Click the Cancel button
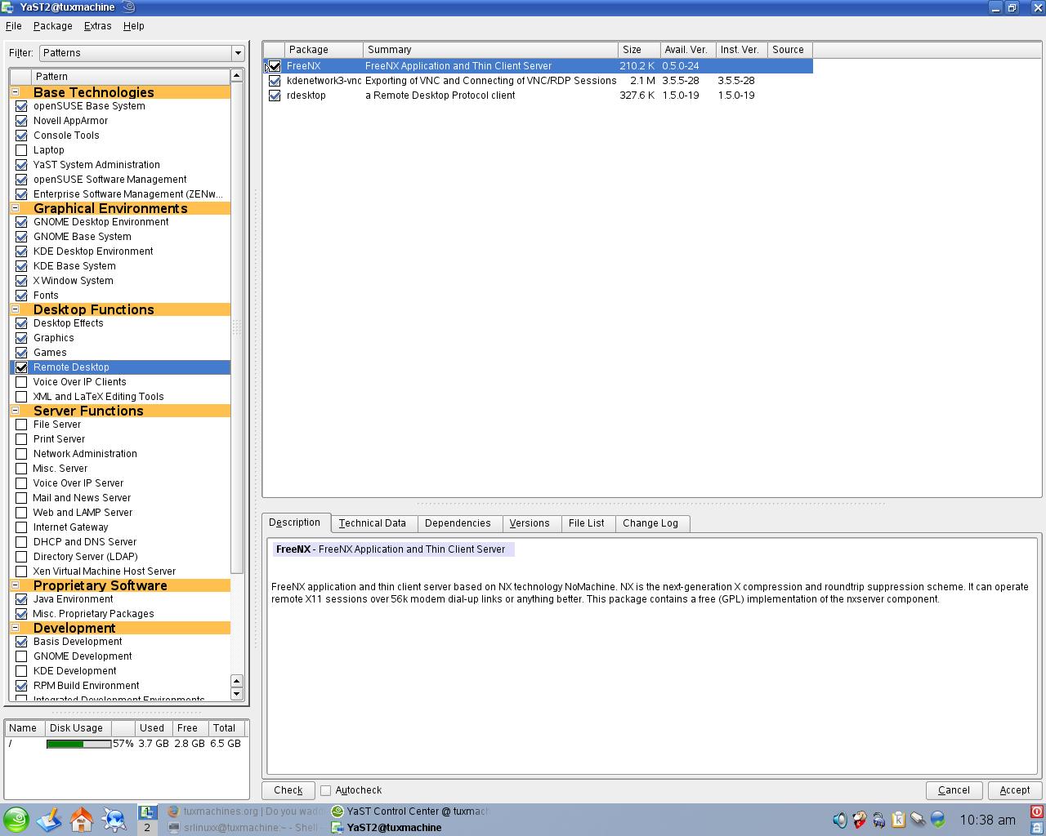The image size is (1046, 836). coord(954,790)
